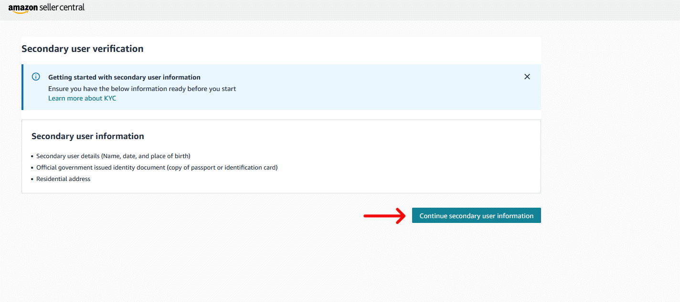Click the Secondary user information card heading
Screen dimensions: 680x302
(88, 136)
